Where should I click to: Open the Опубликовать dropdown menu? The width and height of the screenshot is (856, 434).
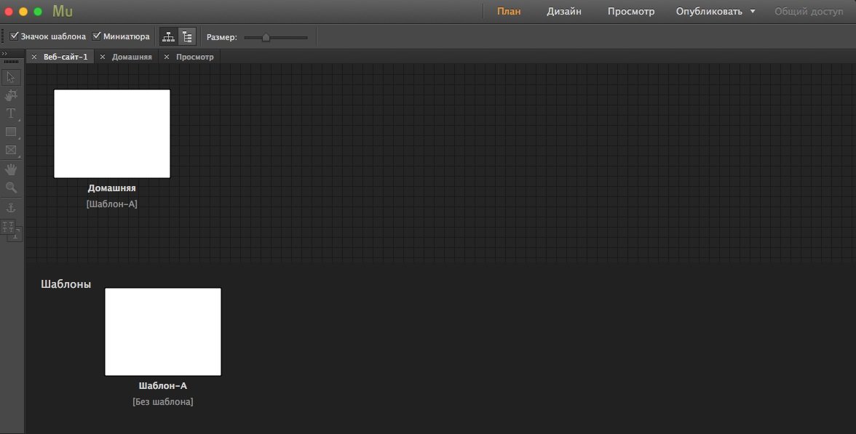pos(715,12)
